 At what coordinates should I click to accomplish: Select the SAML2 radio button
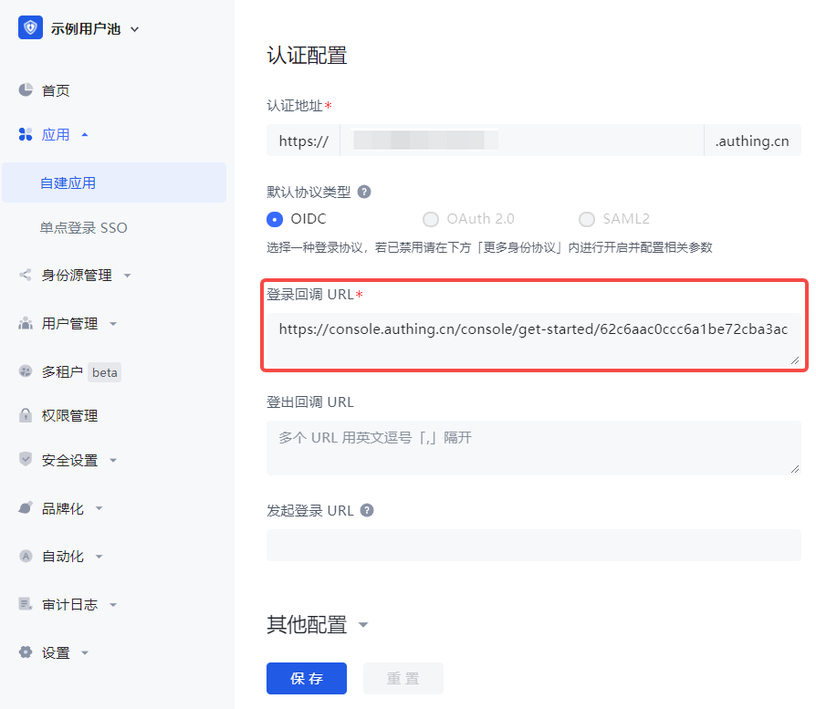coord(586,219)
